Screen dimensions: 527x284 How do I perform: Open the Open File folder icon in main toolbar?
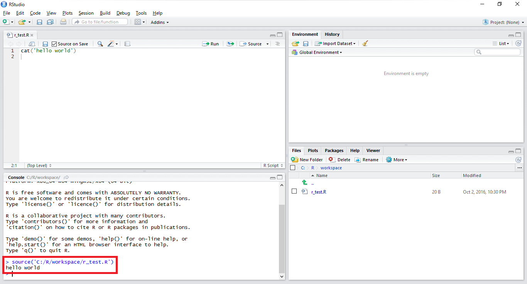(x=22, y=22)
